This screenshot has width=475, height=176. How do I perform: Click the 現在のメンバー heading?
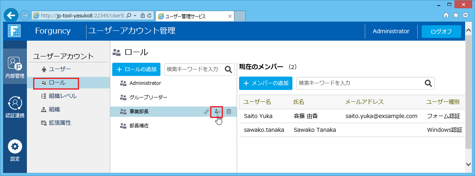click(x=262, y=67)
